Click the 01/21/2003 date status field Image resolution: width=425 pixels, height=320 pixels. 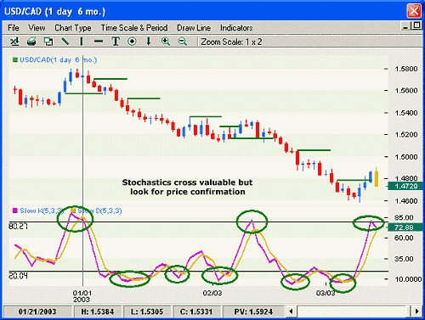pyautogui.click(x=37, y=312)
